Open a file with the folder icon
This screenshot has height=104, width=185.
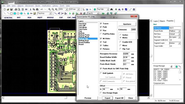coord(8,9)
